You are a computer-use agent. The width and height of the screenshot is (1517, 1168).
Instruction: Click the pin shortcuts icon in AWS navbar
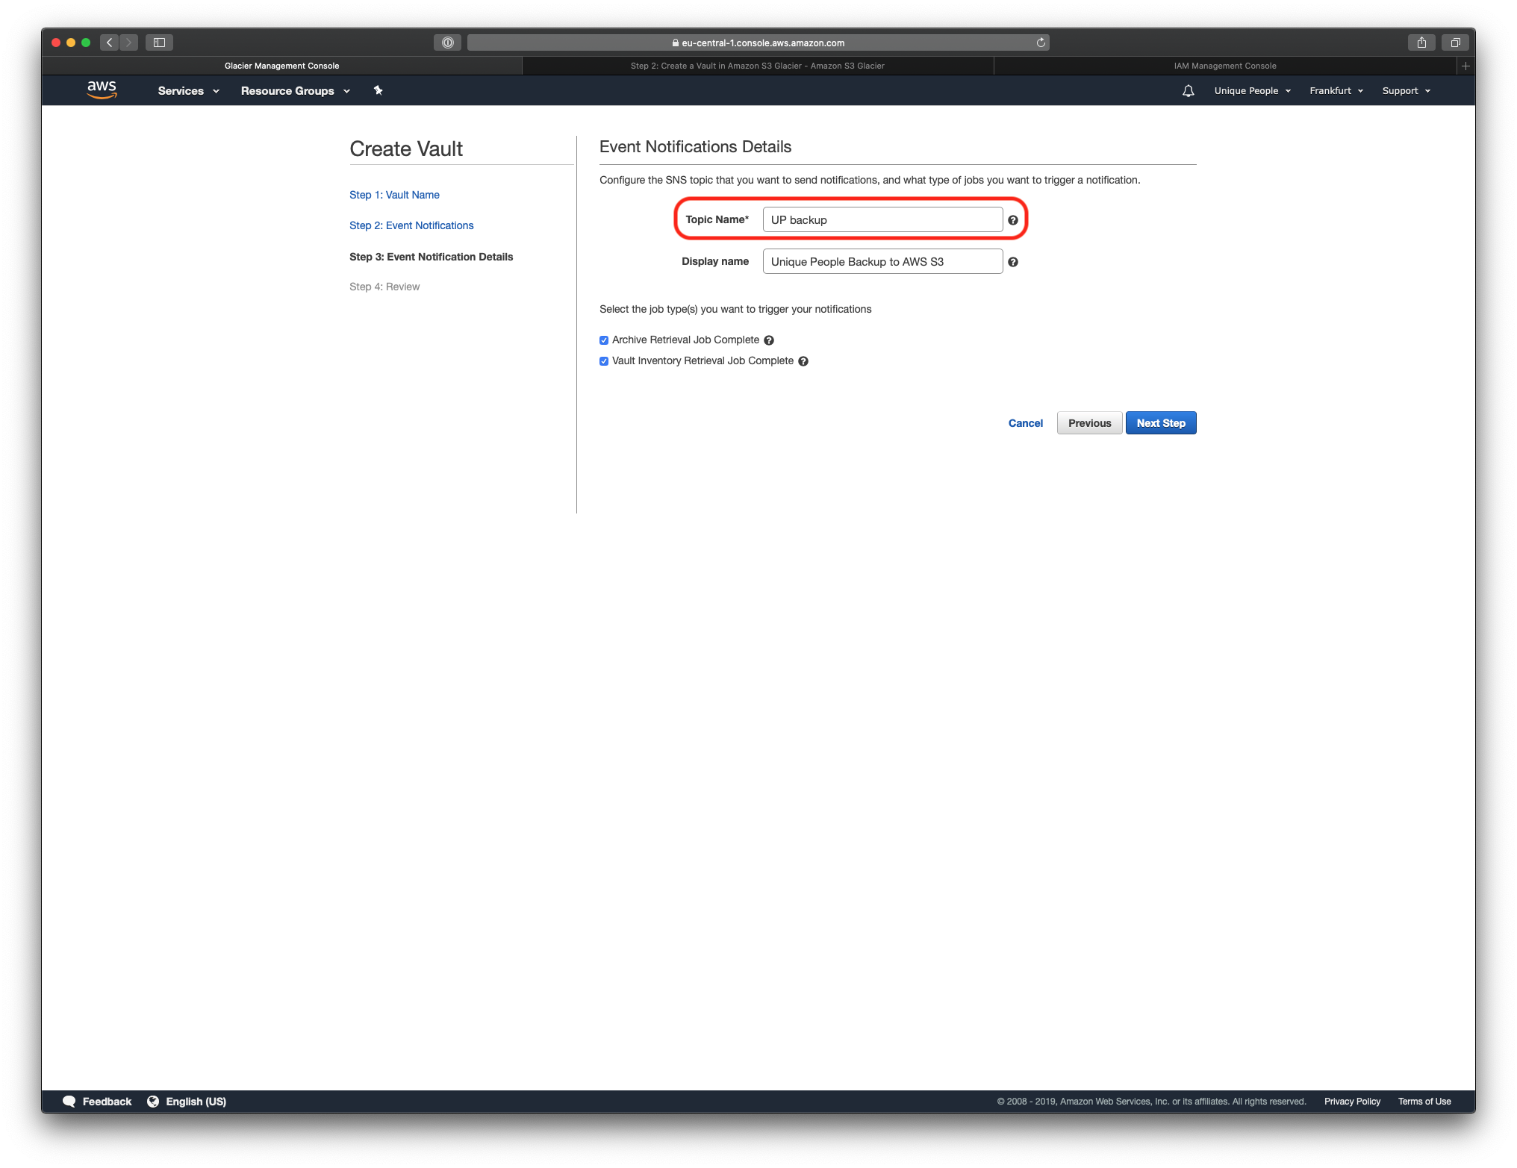(x=378, y=90)
